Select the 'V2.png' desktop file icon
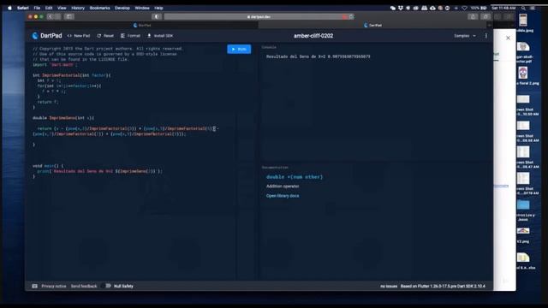The width and height of the screenshot is (548, 308). coord(523,231)
